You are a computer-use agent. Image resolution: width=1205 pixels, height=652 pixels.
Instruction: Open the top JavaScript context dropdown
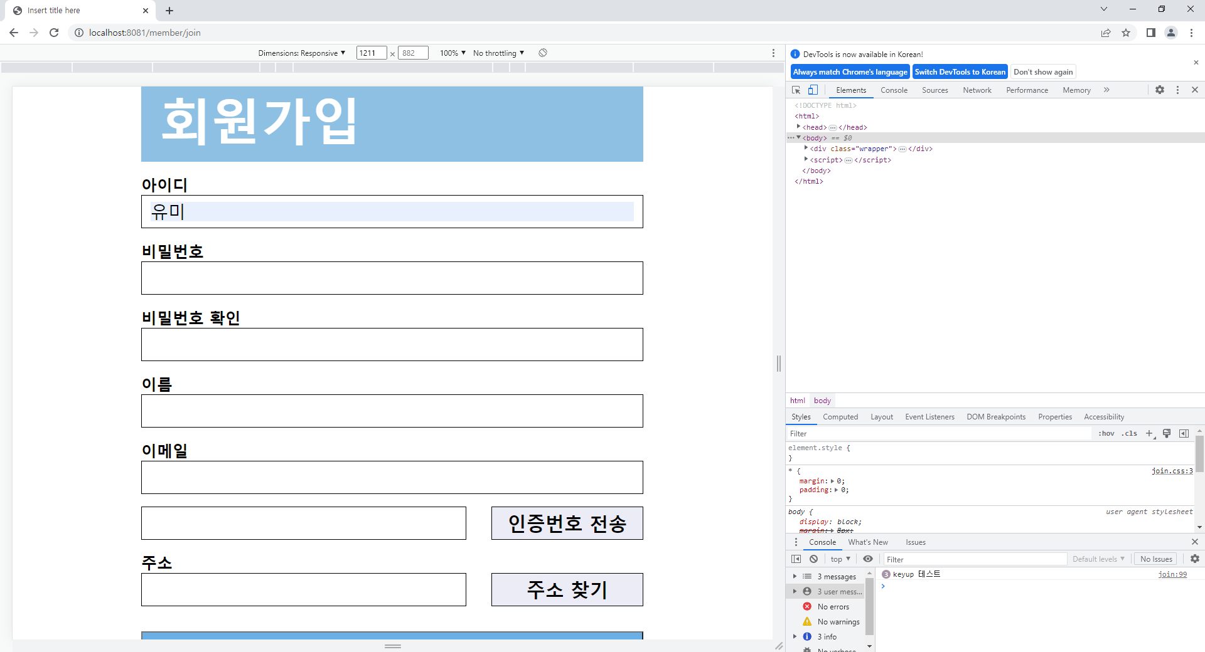(x=840, y=559)
